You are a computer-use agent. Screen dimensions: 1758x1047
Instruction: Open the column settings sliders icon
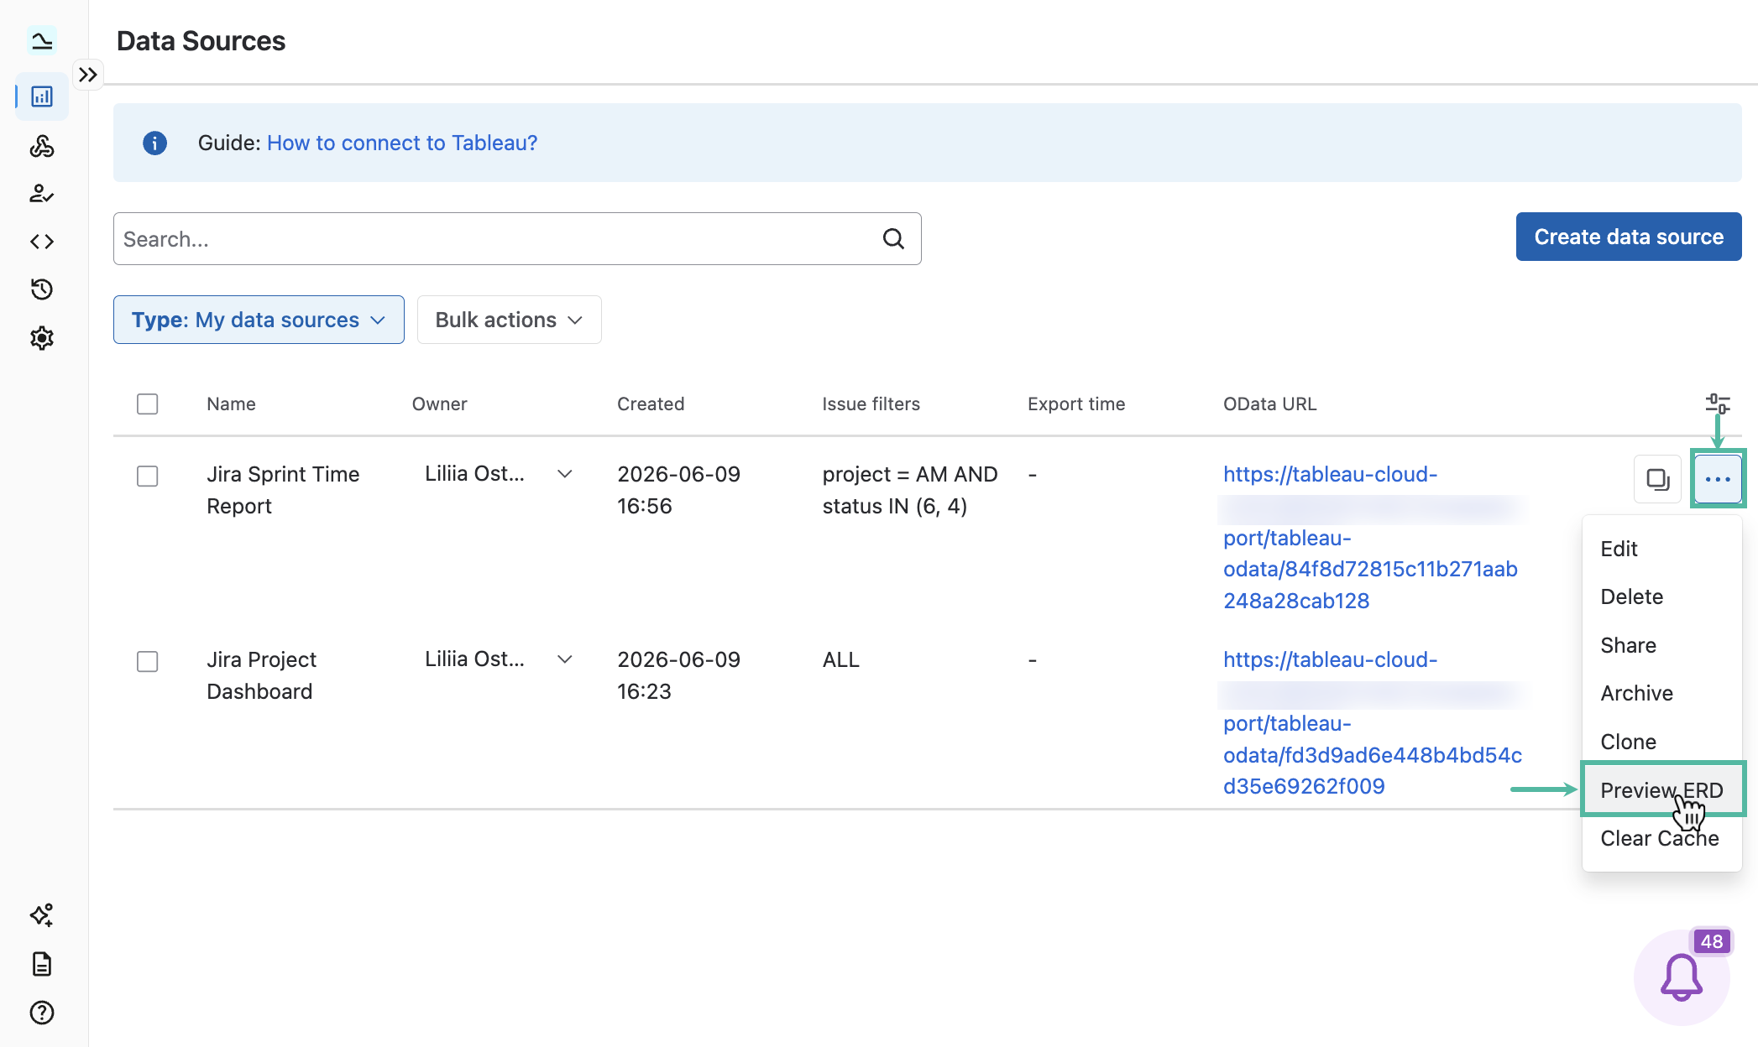point(1718,404)
